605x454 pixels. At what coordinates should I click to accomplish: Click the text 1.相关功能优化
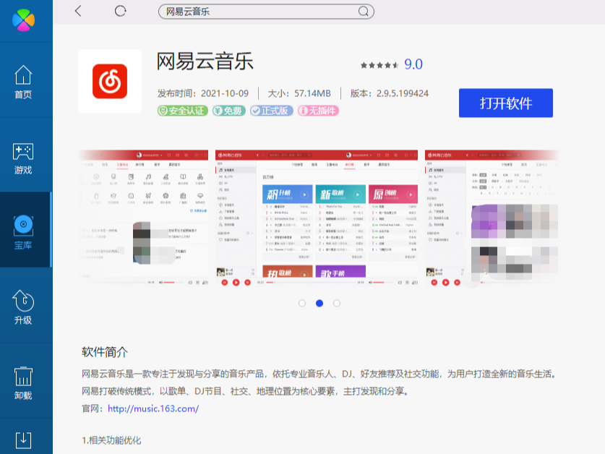click(x=111, y=440)
